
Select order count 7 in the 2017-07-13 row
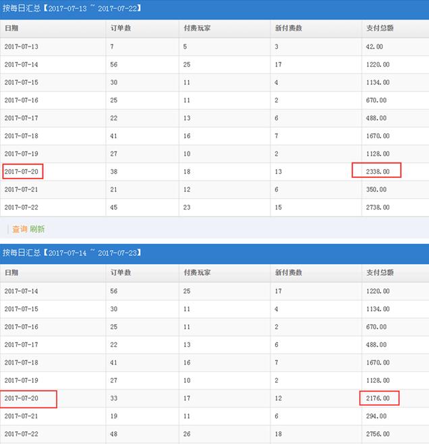[112, 46]
